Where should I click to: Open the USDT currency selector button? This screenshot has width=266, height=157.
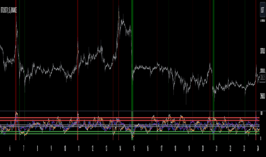(x=263, y=10)
